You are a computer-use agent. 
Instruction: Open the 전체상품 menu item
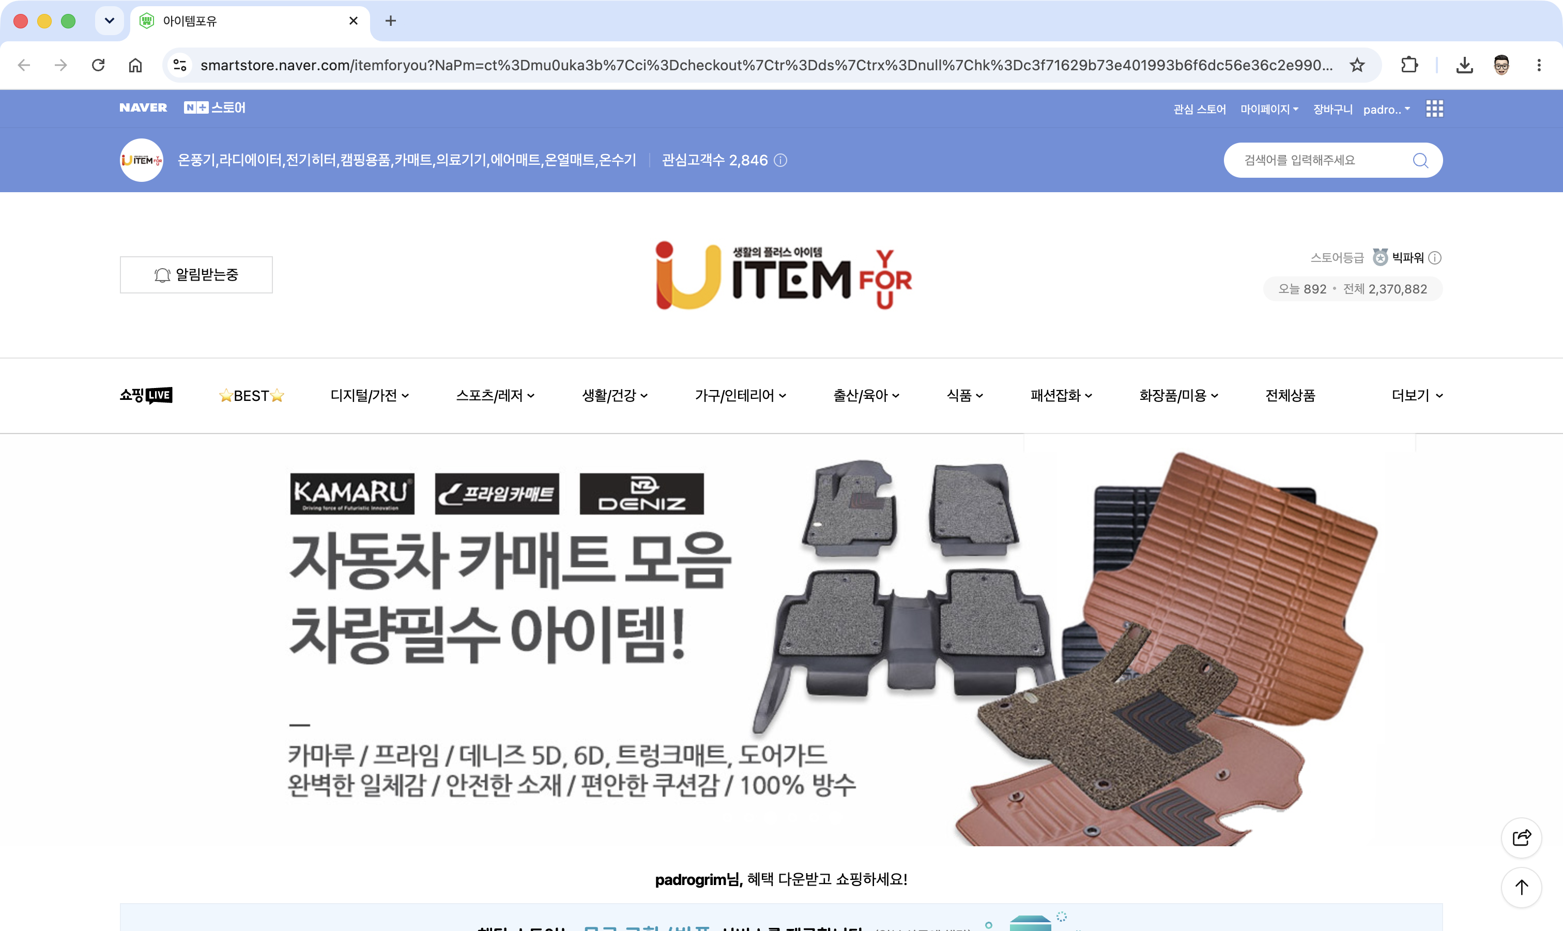click(1290, 396)
